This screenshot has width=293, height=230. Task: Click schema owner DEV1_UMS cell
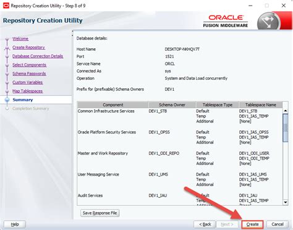(158, 174)
